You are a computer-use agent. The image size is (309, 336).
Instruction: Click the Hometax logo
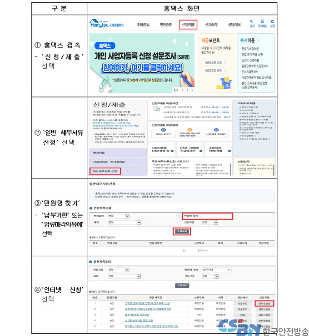106,24
